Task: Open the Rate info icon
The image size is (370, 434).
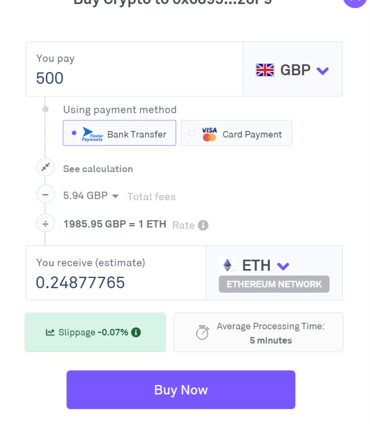Action: [x=203, y=225]
